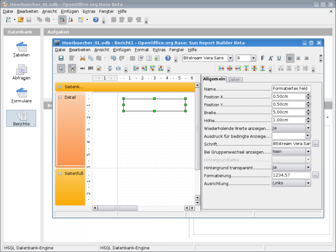Click the right arrow of horizontal scrollbar

click(192, 208)
